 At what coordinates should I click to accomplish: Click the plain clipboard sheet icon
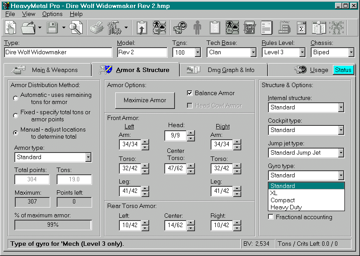point(215,28)
